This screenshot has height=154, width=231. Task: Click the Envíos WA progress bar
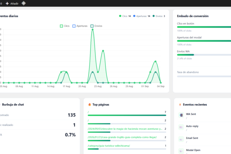[204, 55]
